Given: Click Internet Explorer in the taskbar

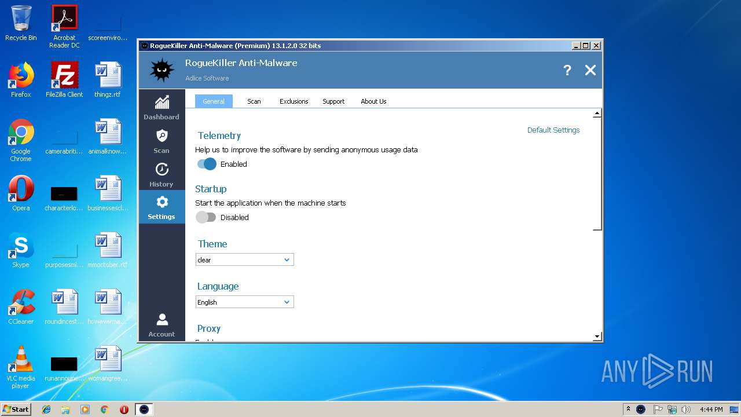Looking at the screenshot, I should point(46,409).
